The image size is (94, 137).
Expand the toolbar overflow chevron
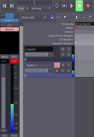point(90,17)
